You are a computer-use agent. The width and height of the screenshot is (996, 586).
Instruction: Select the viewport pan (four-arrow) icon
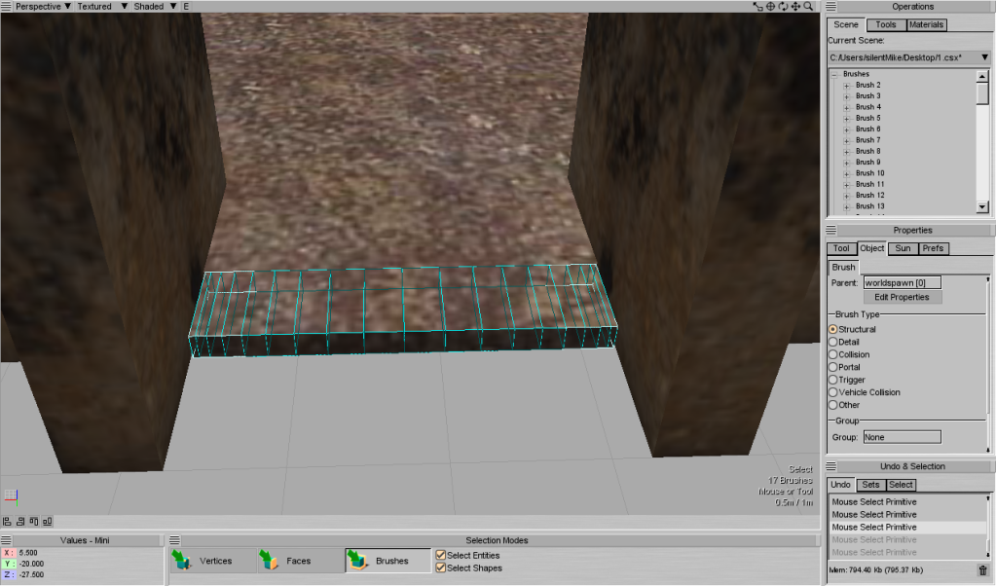[795, 7]
